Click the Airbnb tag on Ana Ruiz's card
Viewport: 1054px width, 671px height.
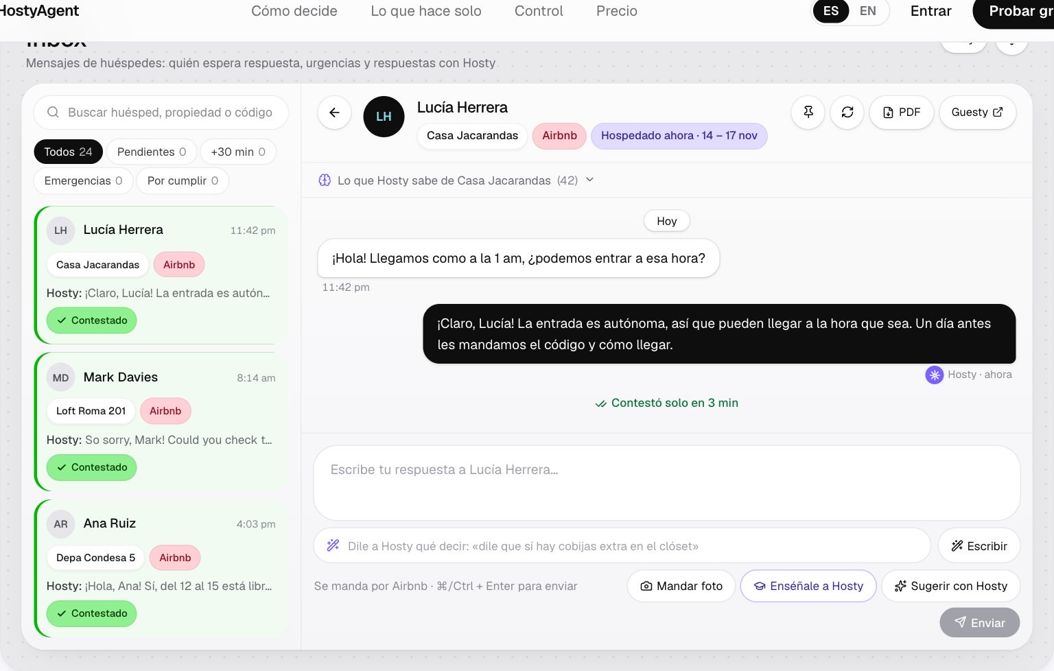click(175, 558)
